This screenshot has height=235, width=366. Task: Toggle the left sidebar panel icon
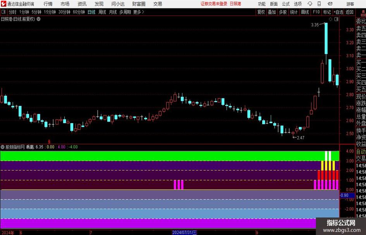point(3,12)
